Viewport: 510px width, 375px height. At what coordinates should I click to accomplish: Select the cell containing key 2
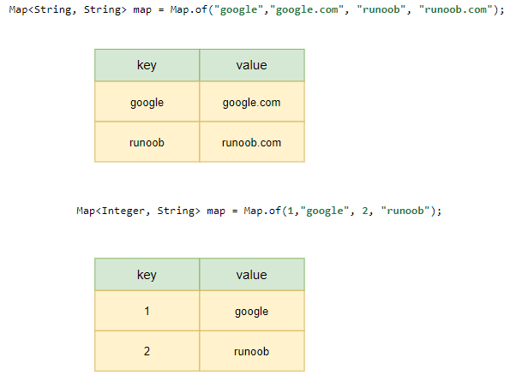tap(147, 351)
